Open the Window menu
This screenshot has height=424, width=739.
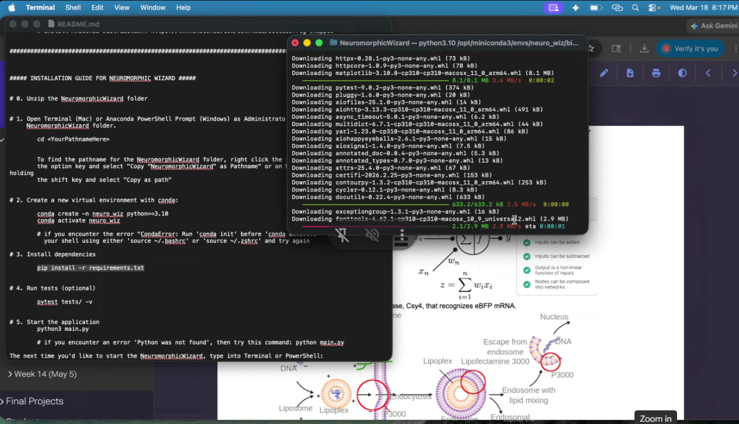click(x=153, y=7)
